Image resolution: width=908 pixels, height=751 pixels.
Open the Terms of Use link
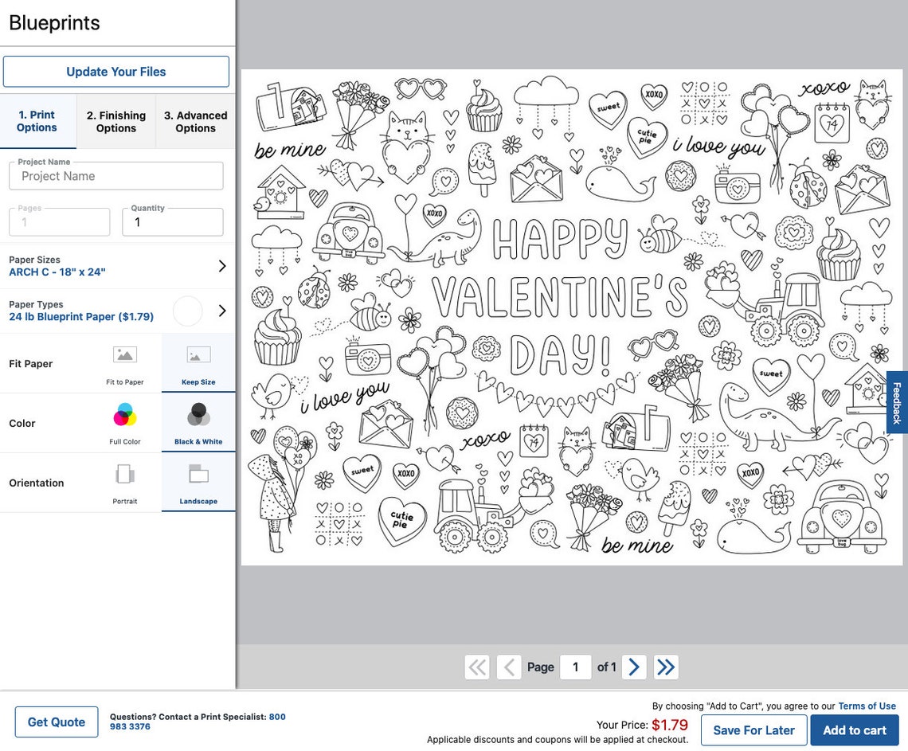[x=867, y=706]
